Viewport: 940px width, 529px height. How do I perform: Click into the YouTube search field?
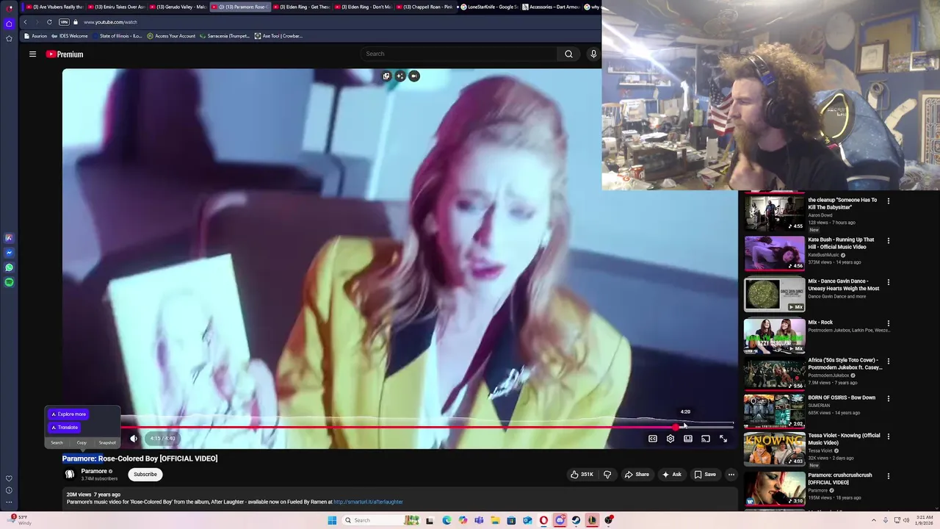[460, 54]
